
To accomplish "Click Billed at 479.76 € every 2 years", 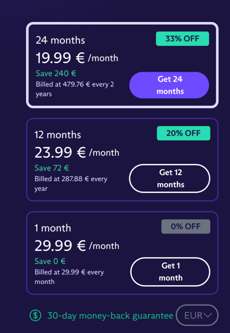I will pyautogui.click(x=75, y=89).
